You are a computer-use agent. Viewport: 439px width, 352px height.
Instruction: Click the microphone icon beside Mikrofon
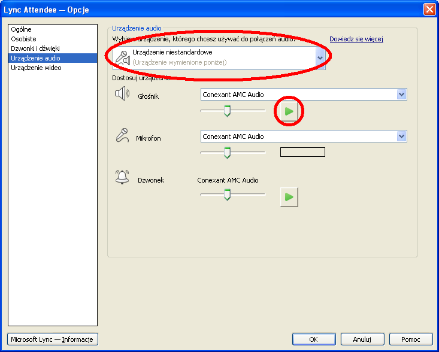click(x=122, y=135)
